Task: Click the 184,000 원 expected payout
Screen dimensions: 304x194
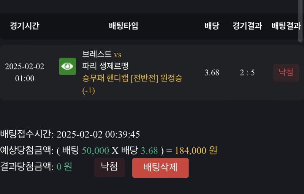Action: pos(196,150)
